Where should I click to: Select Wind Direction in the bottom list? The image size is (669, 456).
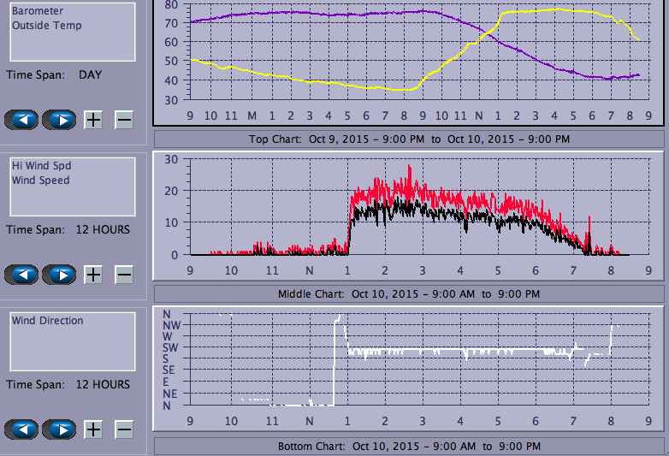click(48, 321)
